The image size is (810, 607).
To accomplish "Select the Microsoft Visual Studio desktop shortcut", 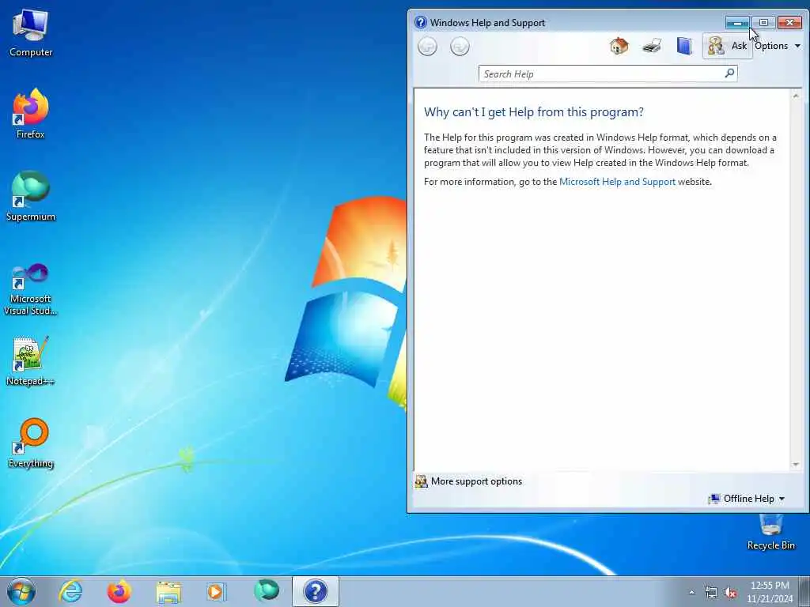I will (31, 289).
